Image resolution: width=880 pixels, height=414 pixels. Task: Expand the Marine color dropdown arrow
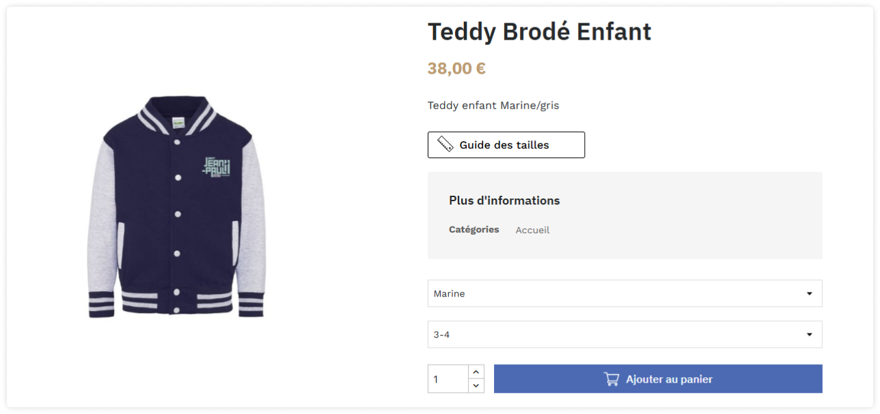click(x=809, y=294)
